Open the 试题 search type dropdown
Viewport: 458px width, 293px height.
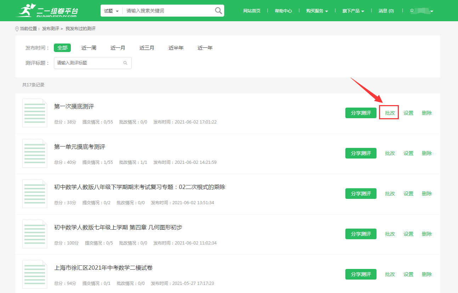coord(111,11)
